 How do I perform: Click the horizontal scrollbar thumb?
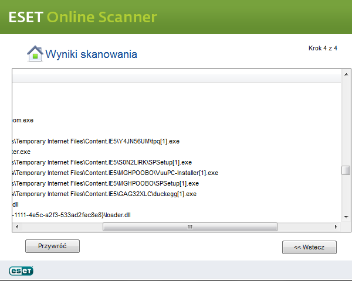click(x=190, y=227)
